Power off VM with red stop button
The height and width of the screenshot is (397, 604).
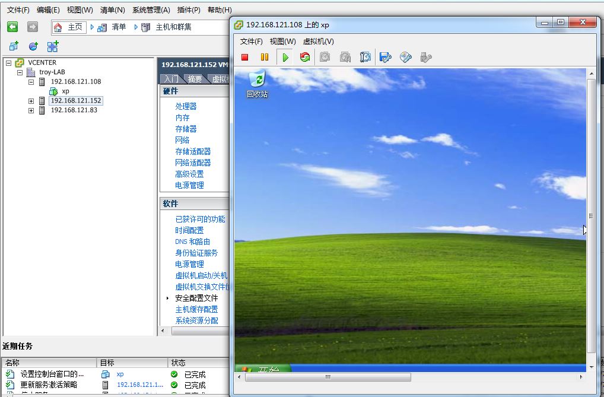(x=244, y=58)
